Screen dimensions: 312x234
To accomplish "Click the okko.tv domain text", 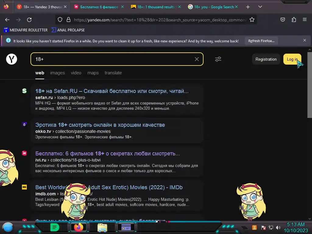I will [x=43, y=131].
